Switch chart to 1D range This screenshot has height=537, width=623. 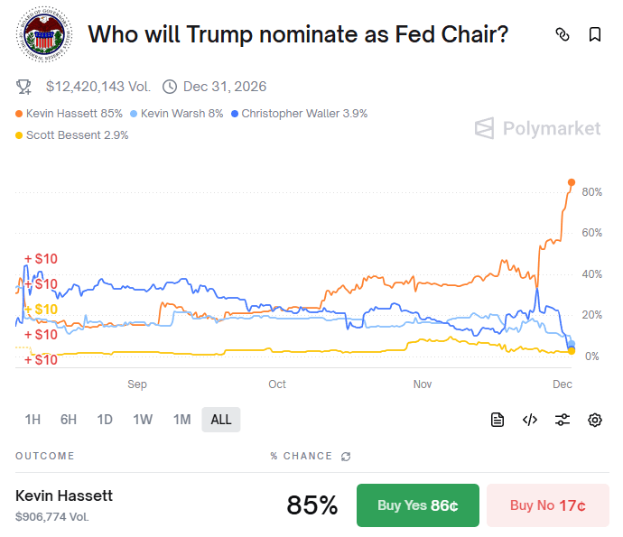pos(105,420)
